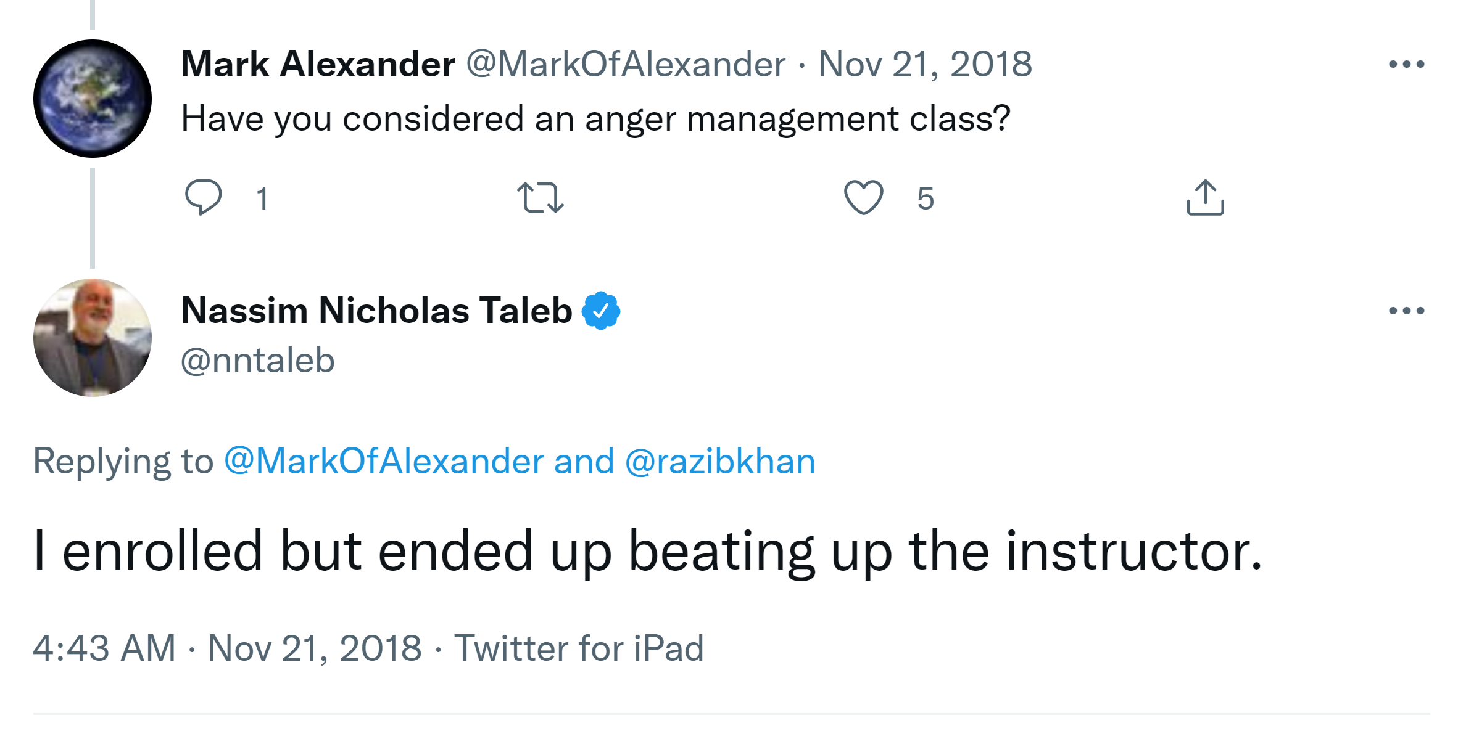Click the @nntaleb handle
1458x731 pixels.
point(258,361)
